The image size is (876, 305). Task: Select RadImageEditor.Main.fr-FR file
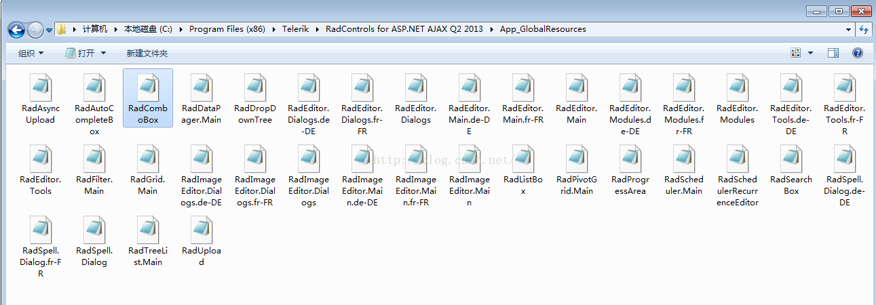tap(416, 175)
